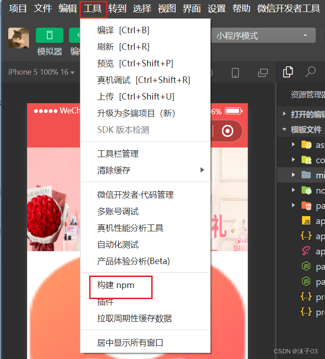The image size is (325, 359).
Task: Select the green node_modules folder icon
Action: coord(306,190)
